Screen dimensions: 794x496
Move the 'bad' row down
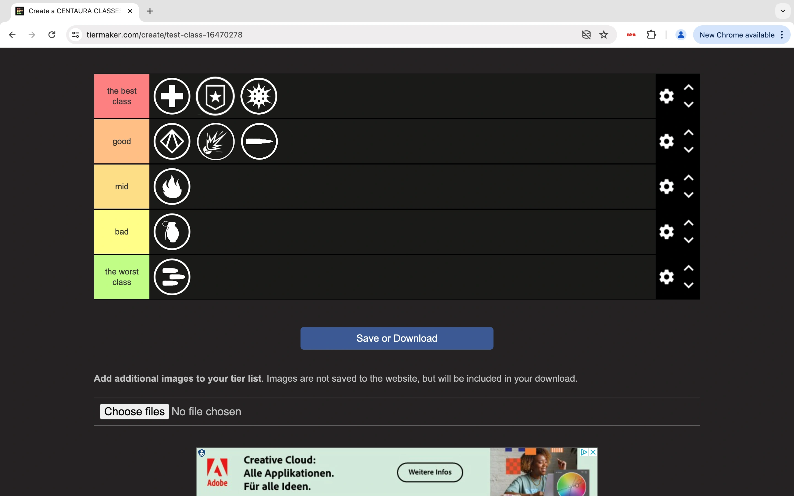[x=688, y=240]
